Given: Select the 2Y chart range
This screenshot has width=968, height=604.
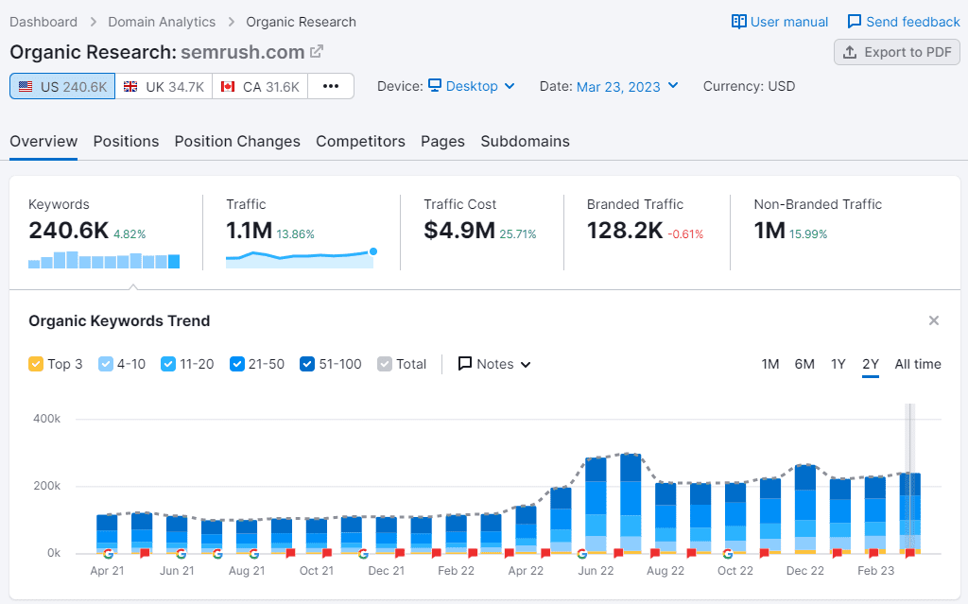Looking at the screenshot, I should [871, 364].
